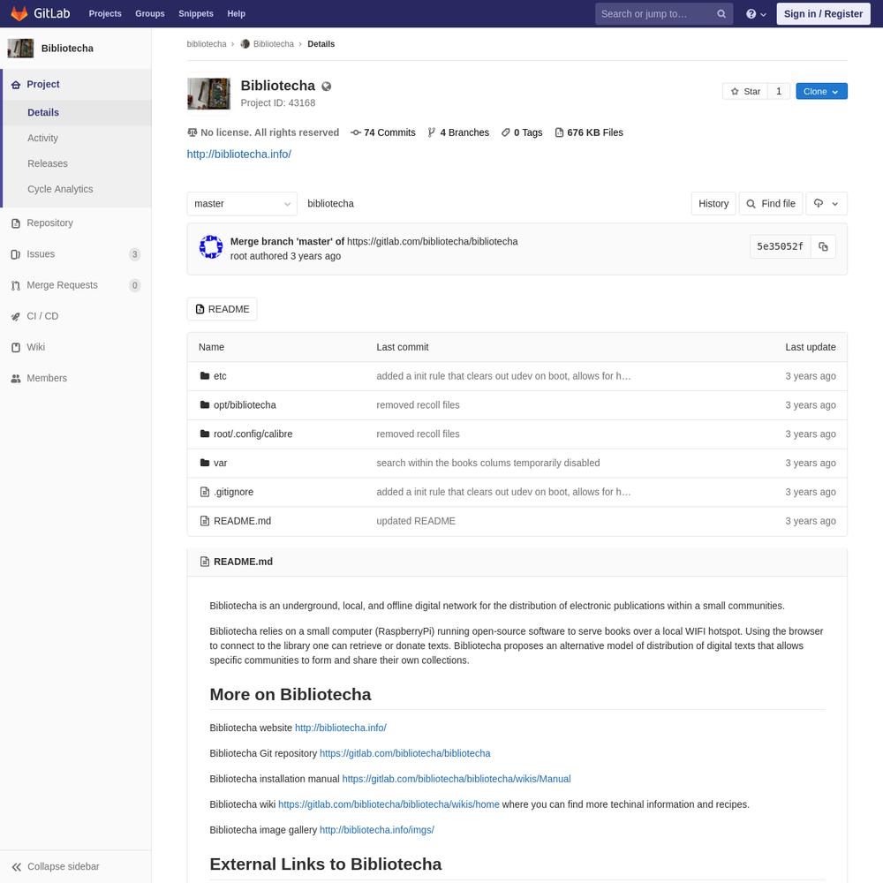Click the CI / CD rocket icon
The width and height of the screenshot is (883, 883).
tap(16, 316)
